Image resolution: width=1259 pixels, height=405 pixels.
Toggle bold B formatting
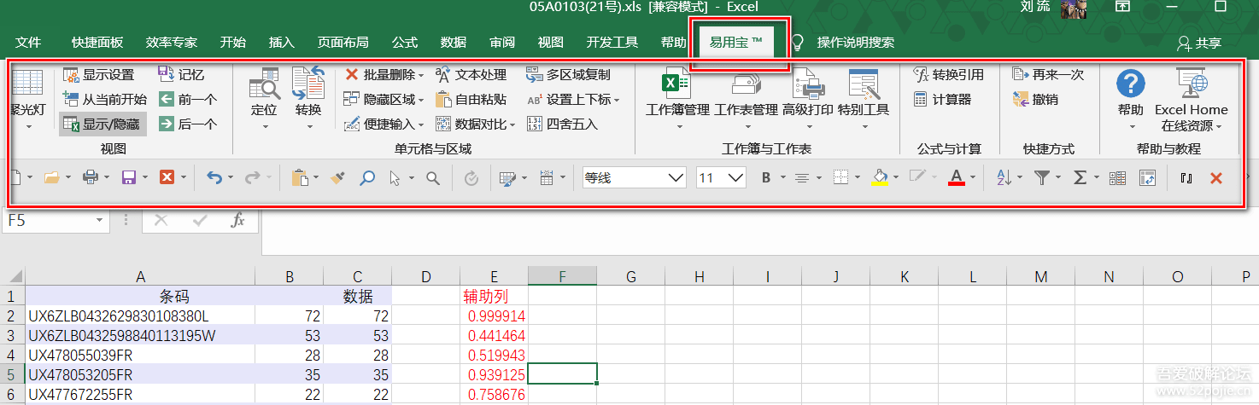(766, 177)
